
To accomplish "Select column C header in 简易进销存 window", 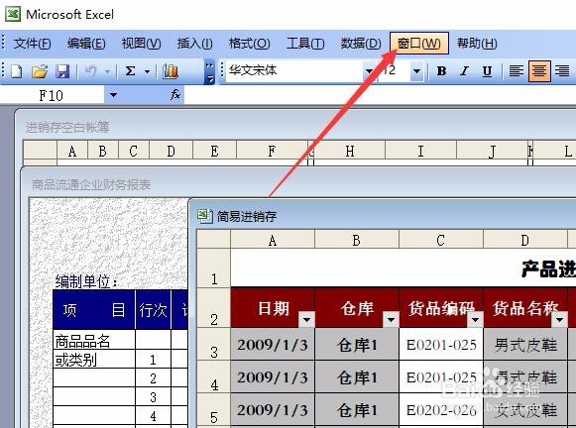I will [440, 240].
